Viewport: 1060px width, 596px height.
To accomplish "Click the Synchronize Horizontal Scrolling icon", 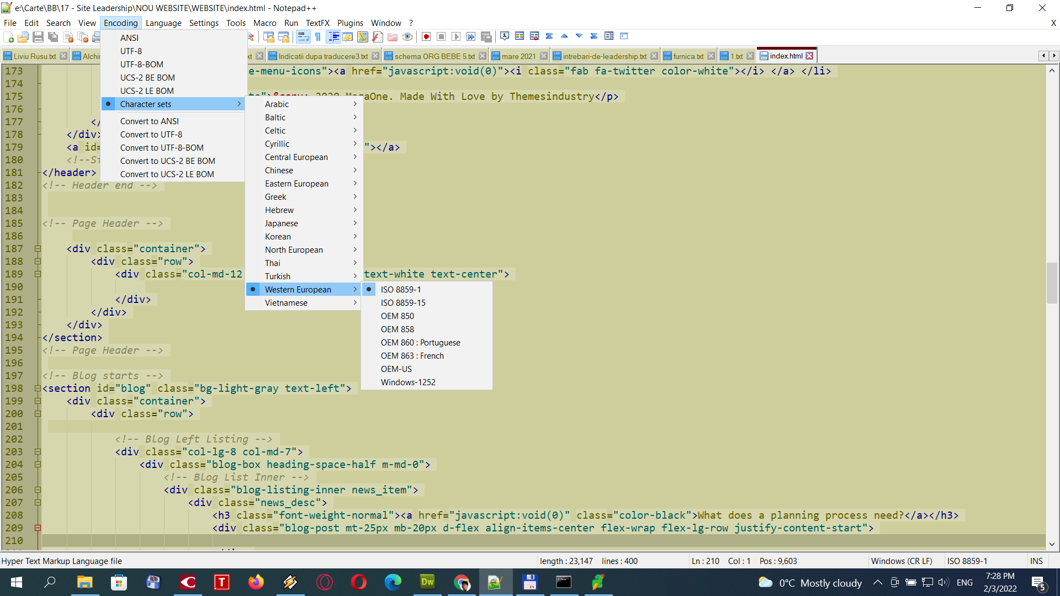I will (284, 37).
